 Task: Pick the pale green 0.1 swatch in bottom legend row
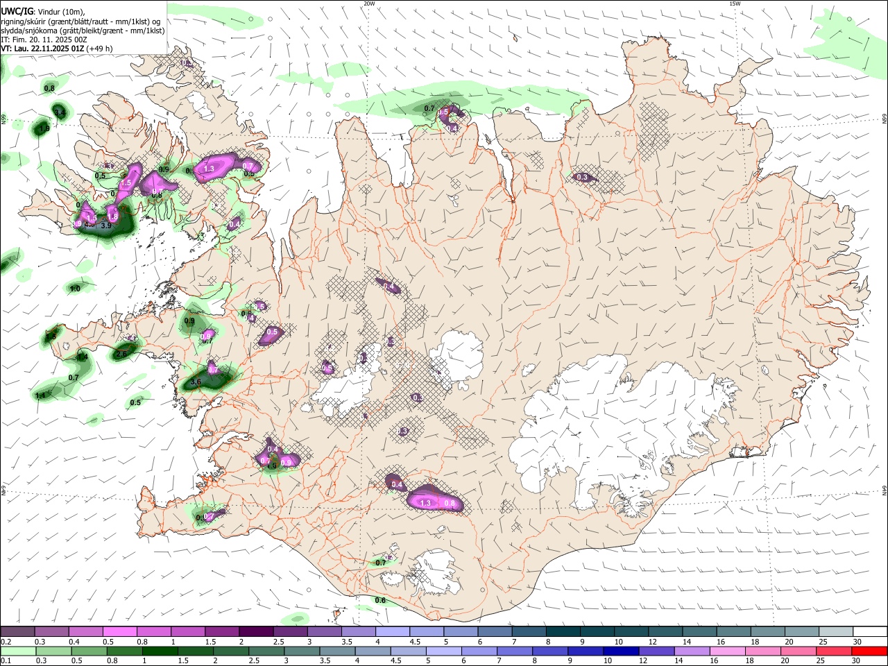[x=18, y=651]
